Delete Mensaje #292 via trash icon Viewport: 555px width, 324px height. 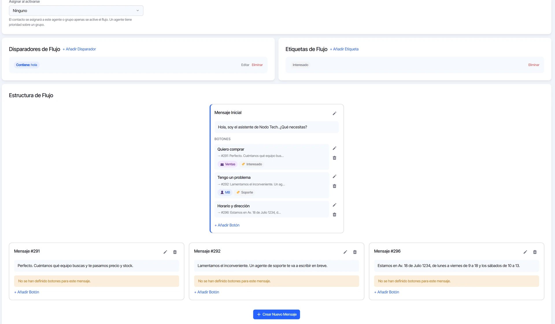355,252
